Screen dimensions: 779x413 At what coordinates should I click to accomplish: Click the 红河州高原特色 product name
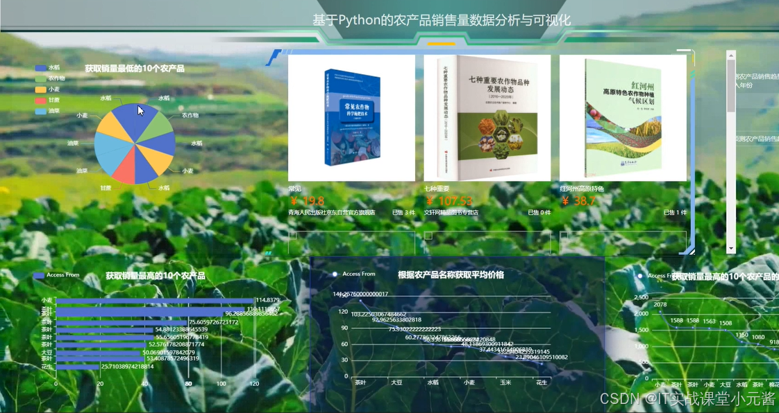click(582, 189)
